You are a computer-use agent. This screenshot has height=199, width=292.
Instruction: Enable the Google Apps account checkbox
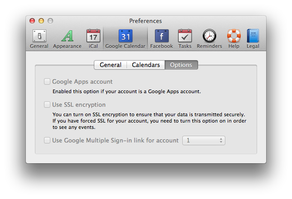47,82
